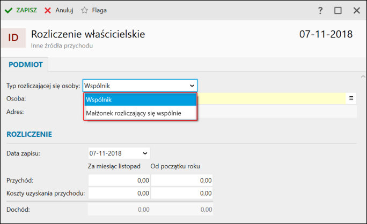Screen dimensions: 367x224
Task: Click the green ZAPISZ save checkmark
Action: pyautogui.click(x=9, y=10)
